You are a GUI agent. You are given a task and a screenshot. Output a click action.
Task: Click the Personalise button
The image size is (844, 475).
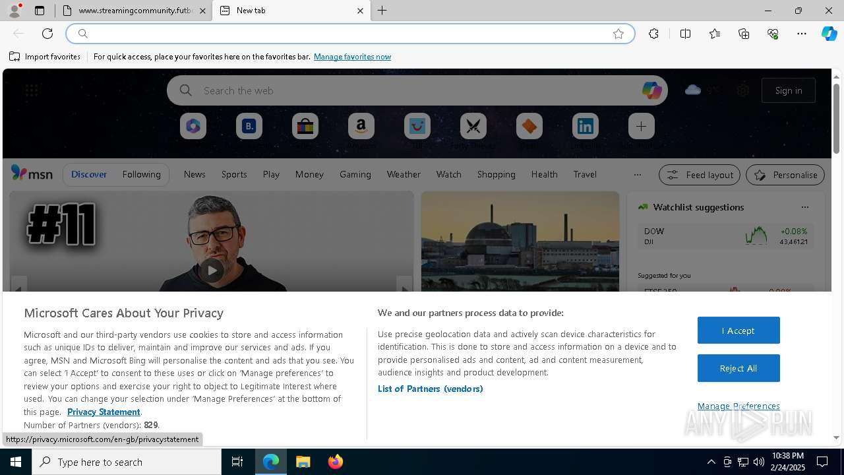[x=785, y=175]
